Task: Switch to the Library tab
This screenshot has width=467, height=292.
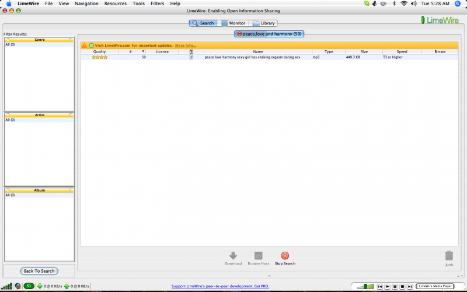Action: click(x=264, y=23)
